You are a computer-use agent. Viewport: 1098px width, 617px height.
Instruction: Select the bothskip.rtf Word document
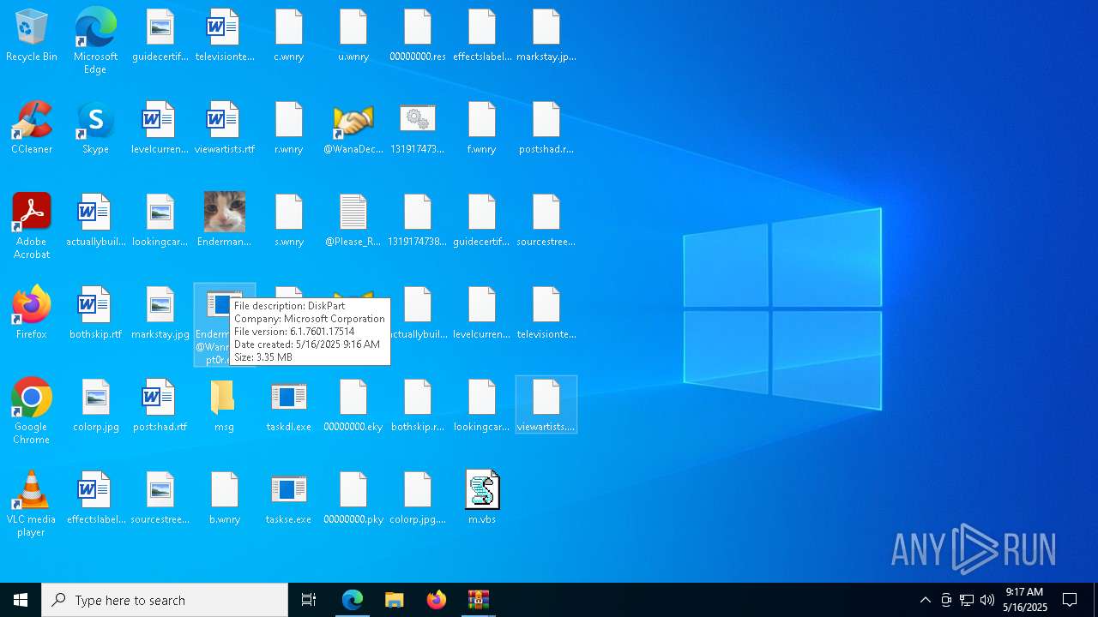95,314
